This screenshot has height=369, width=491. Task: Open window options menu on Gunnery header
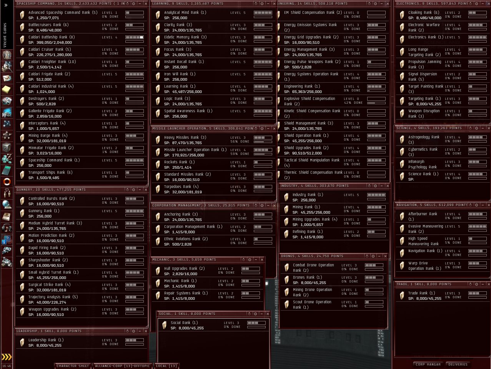pos(127,189)
